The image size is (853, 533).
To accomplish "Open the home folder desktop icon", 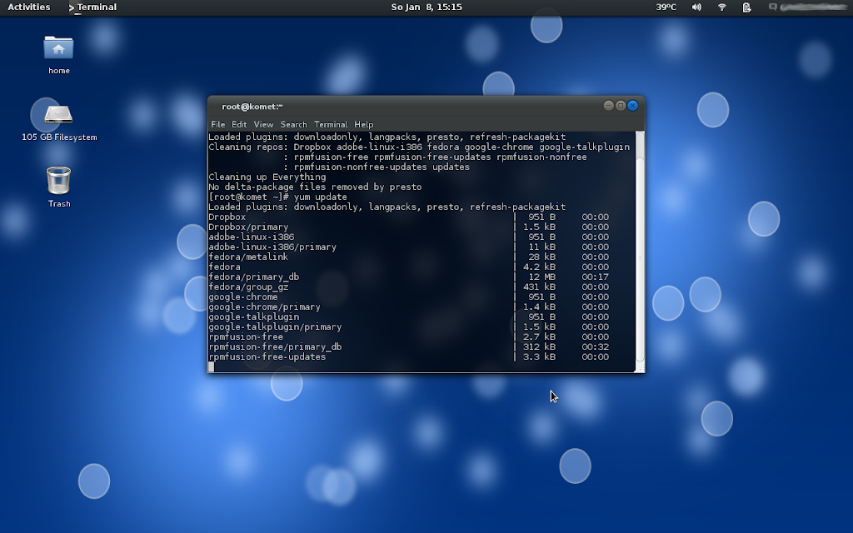I will point(58,48).
